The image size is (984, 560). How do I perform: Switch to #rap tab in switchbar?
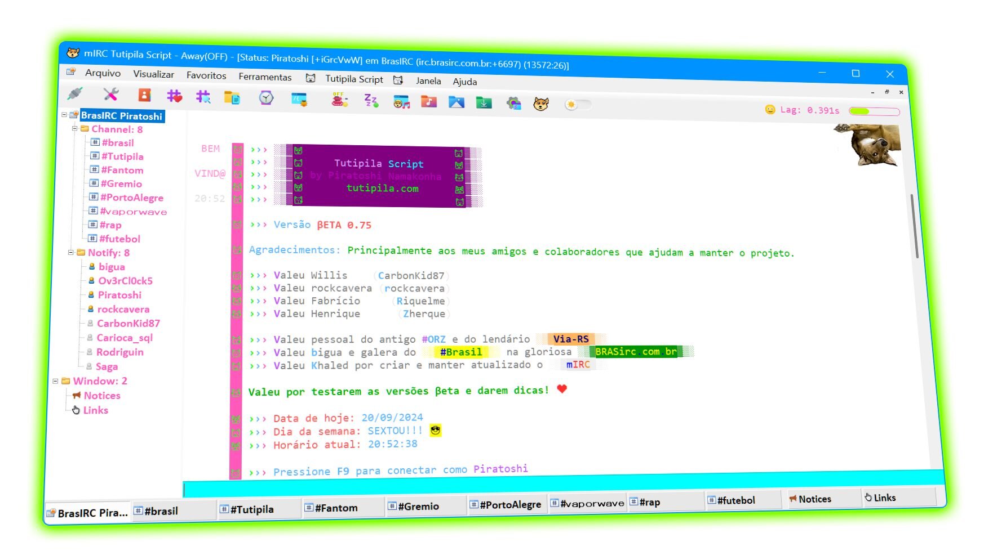(x=666, y=501)
